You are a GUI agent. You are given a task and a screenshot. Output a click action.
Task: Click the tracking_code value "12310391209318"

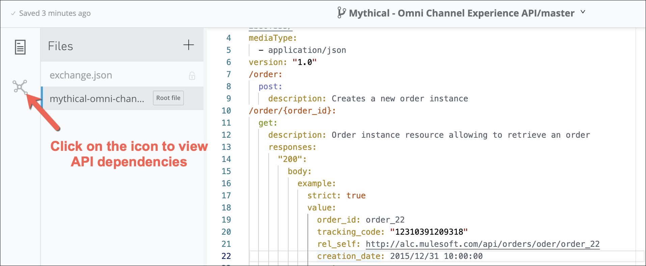tap(429, 232)
